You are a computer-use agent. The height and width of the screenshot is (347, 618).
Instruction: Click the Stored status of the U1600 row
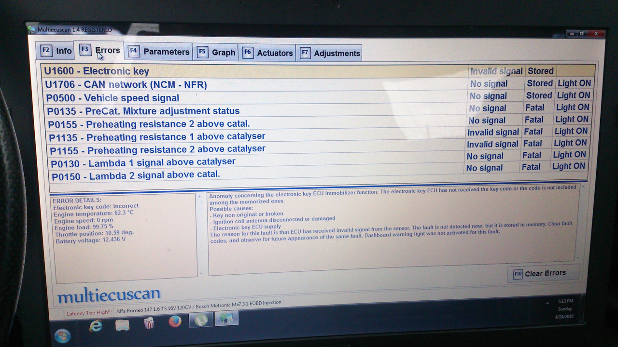pos(540,71)
